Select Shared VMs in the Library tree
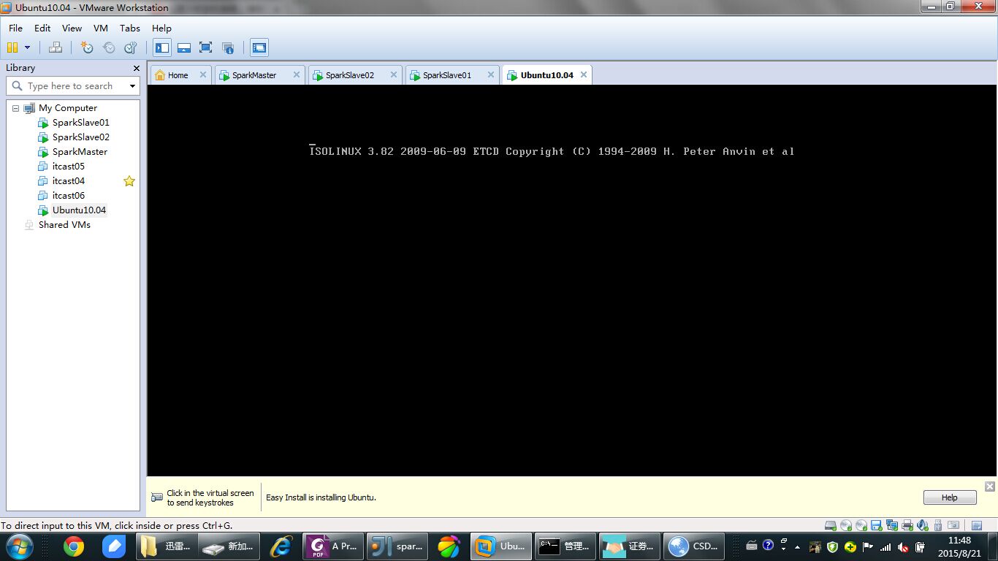 pyautogui.click(x=64, y=225)
